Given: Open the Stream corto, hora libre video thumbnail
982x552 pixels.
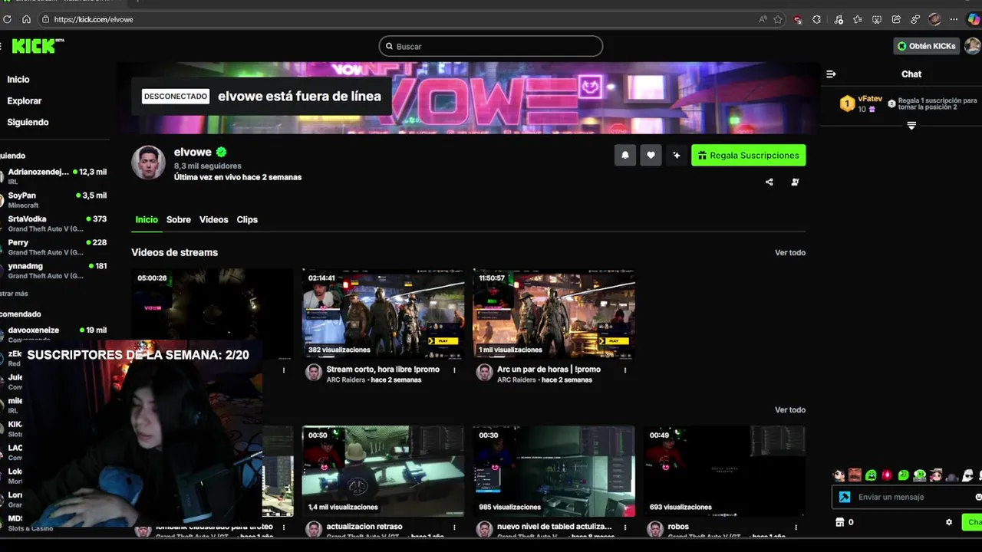Looking at the screenshot, I should click(x=383, y=314).
